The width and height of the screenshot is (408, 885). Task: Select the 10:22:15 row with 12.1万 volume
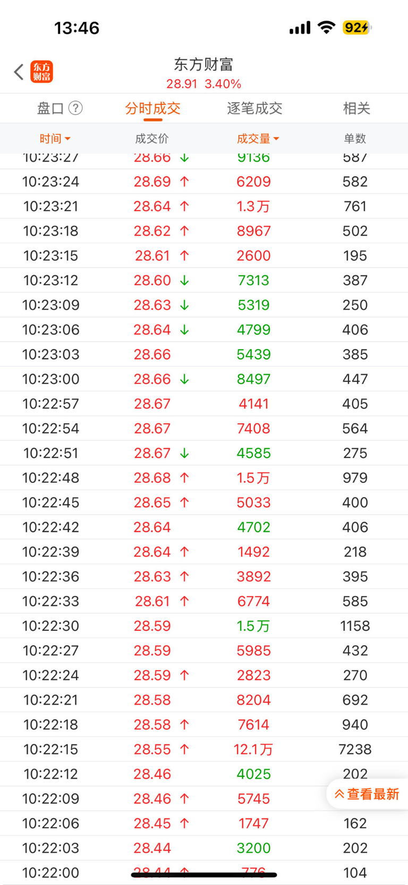[x=204, y=749]
